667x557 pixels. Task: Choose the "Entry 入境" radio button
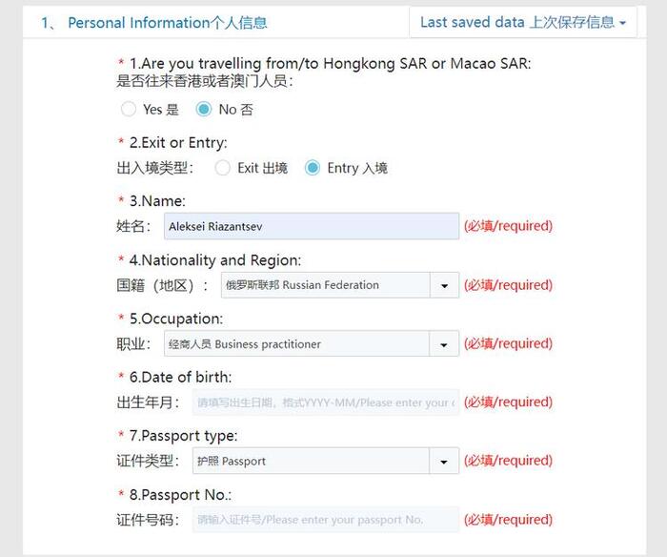pos(313,168)
